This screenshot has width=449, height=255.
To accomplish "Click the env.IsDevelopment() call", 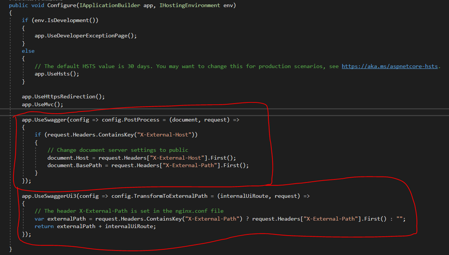I will pos(65,20).
